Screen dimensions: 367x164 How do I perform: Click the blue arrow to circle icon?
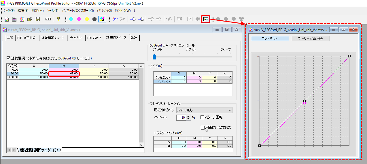[133, 19]
